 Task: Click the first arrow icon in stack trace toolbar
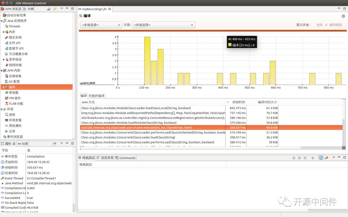click(x=294, y=158)
